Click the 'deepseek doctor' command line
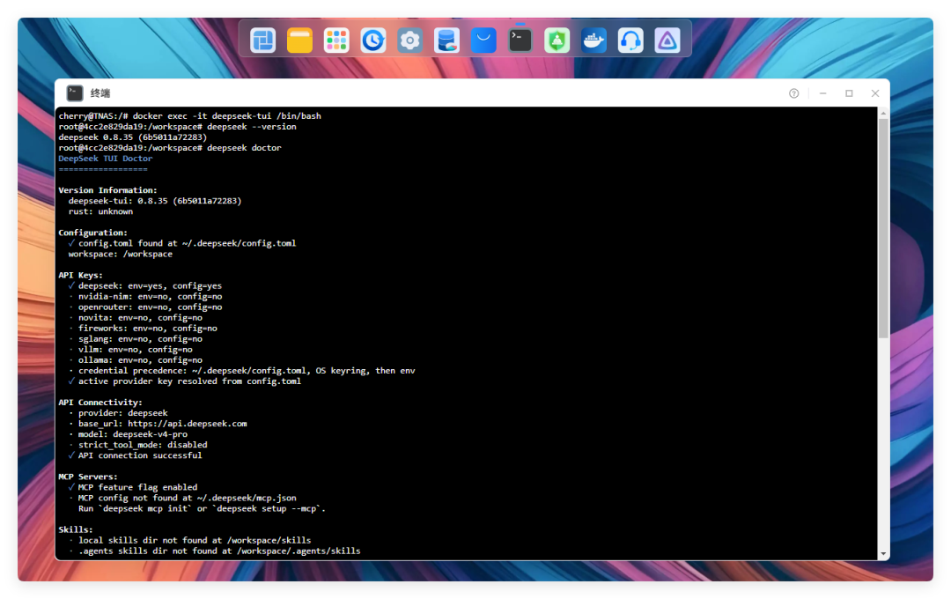The width and height of the screenshot is (951, 599). click(x=170, y=148)
